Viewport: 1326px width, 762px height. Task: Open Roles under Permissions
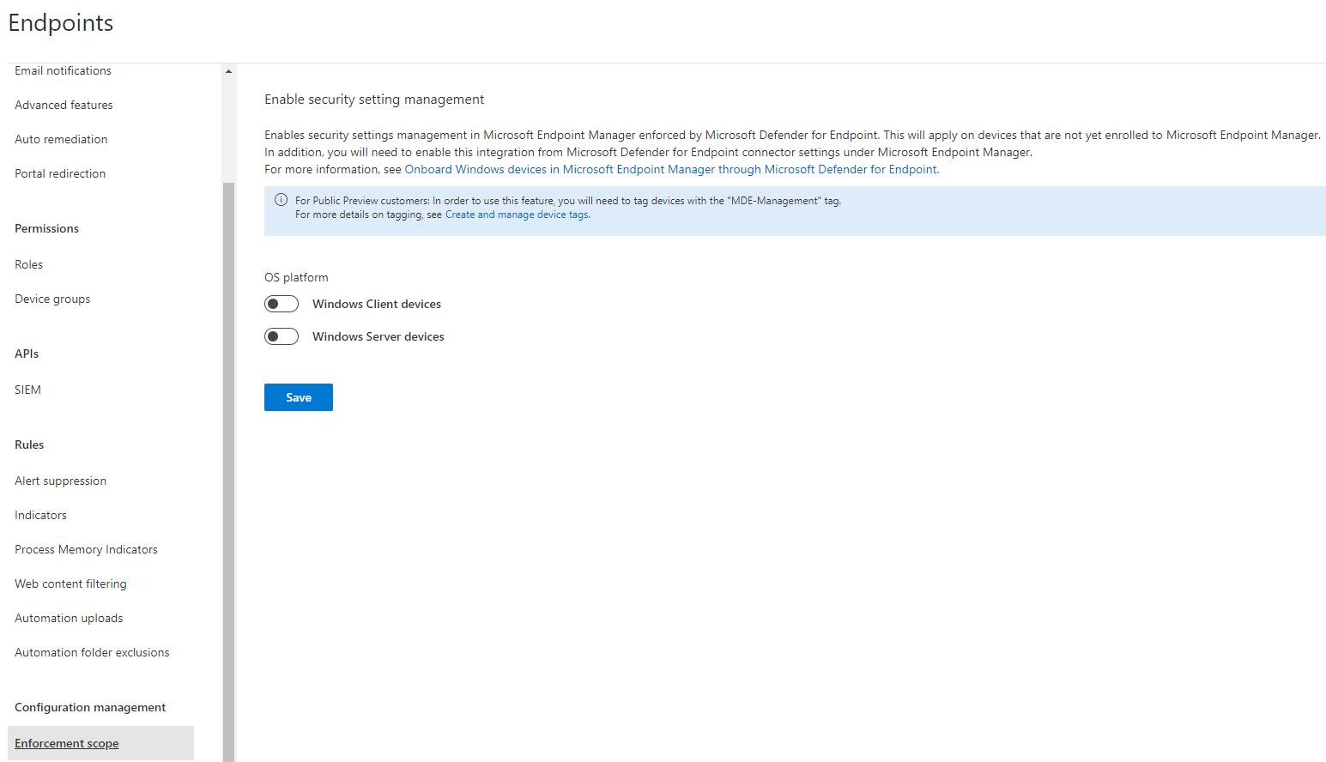[x=28, y=263]
